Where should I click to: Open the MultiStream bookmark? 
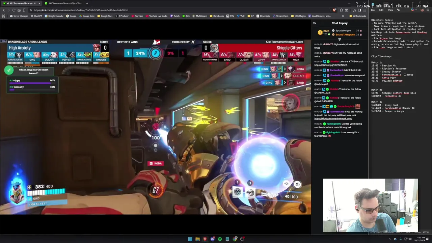[x=199, y=16]
